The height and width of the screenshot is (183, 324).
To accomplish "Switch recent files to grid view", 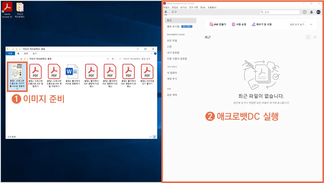I will pyautogui.click(x=315, y=37).
